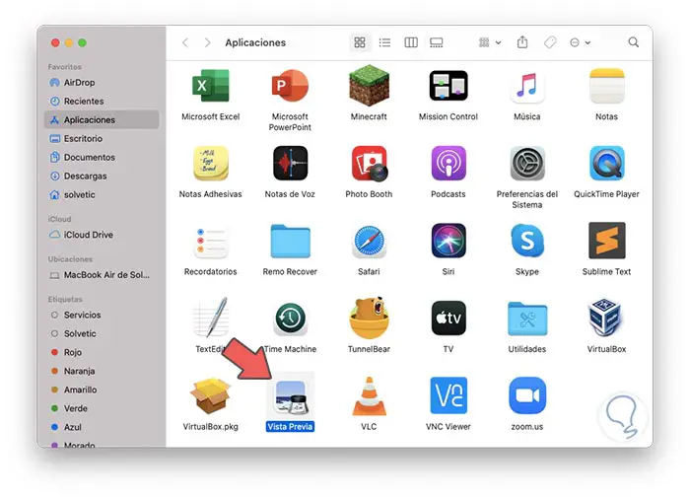Image resolution: width=690 pixels, height=497 pixels.
Task: Open the VLC cone icon
Action: (369, 394)
